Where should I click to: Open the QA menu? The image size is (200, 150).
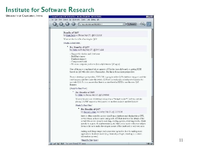tap(98, 20)
